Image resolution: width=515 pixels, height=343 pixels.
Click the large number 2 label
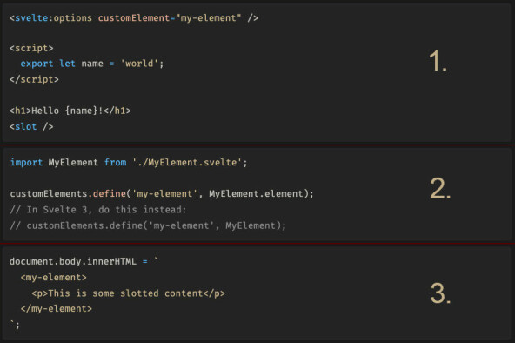point(440,189)
